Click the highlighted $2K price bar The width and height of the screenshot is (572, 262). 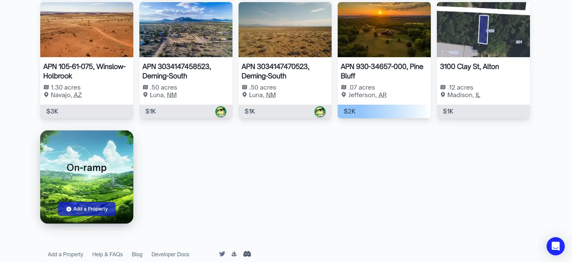pyautogui.click(x=384, y=111)
